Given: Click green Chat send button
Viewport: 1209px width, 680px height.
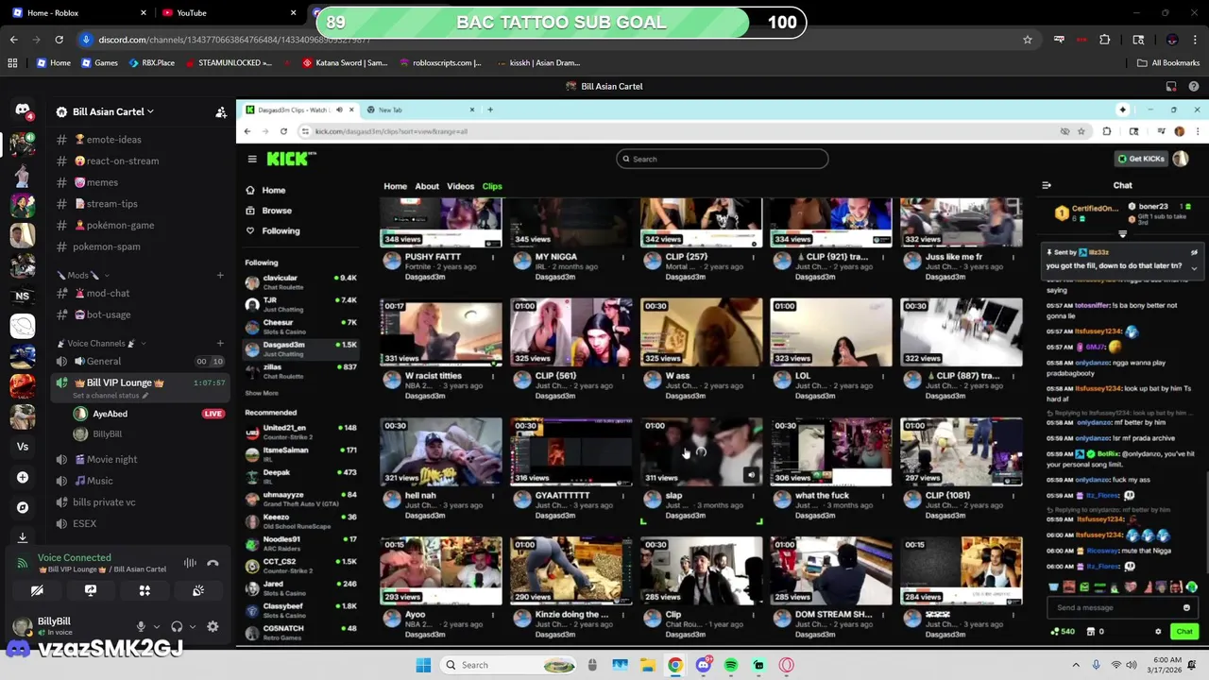Looking at the screenshot, I should 1183,631.
